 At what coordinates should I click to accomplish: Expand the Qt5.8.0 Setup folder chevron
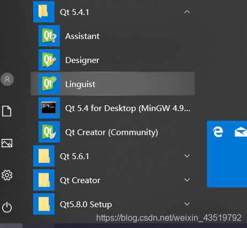pos(187,204)
